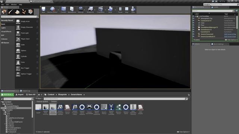Toggle visibility of GameNetworkManager10
The image size is (239, 134).
coord(193,28)
